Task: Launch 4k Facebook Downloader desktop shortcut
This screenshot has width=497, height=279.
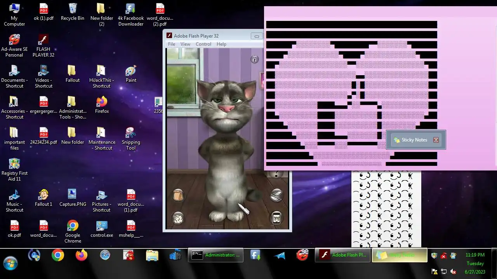Action: point(131,15)
